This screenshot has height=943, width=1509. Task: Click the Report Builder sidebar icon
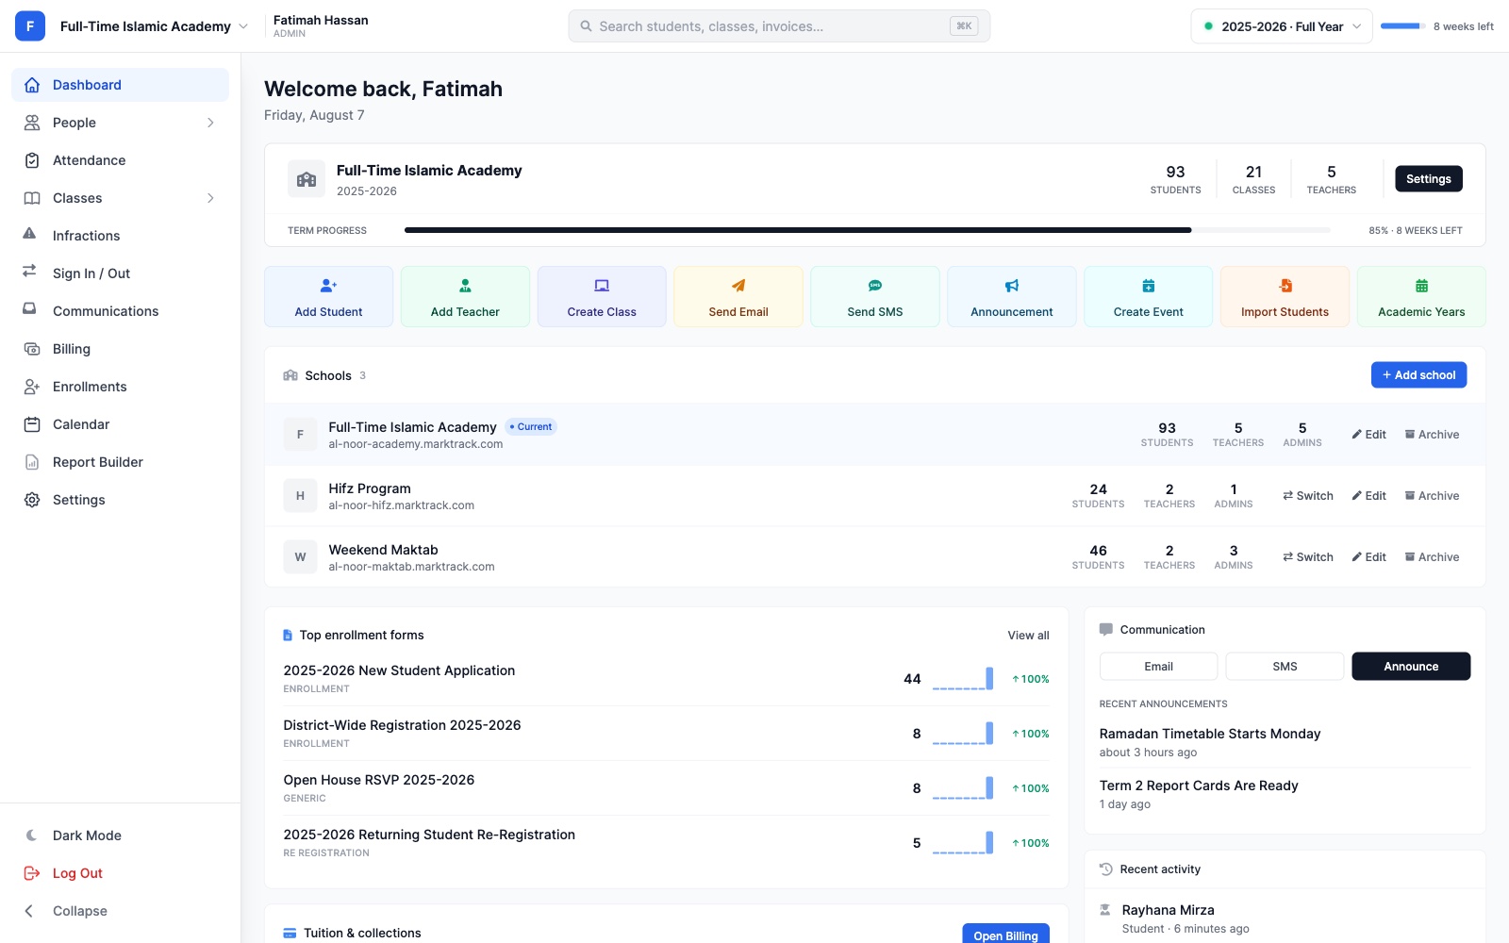point(32,462)
